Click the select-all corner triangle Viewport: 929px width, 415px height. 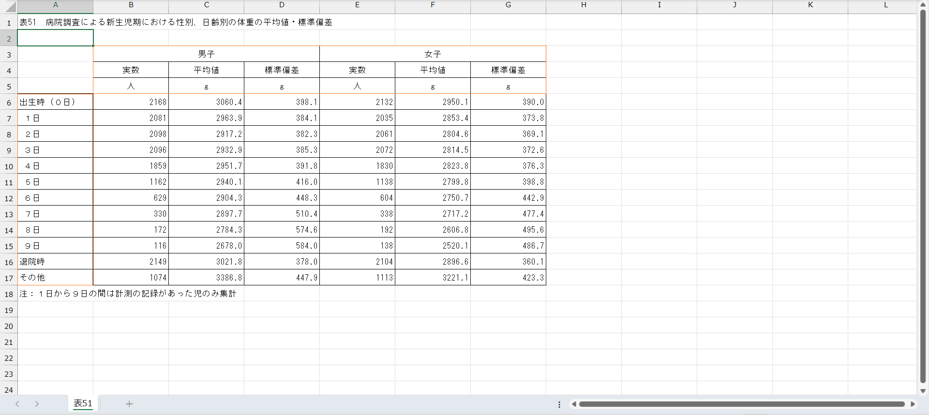[9, 6]
